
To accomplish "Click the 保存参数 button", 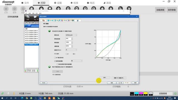I will [172, 10].
